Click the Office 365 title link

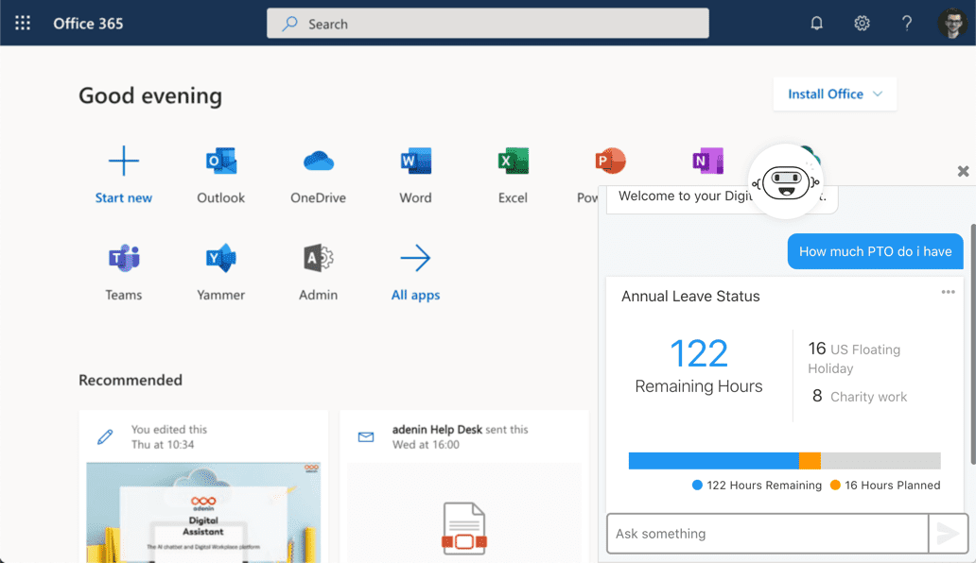pyautogui.click(x=88, y=24)
